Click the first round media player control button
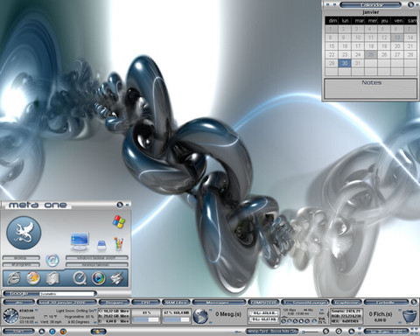420x336 pixels. click(283, 321)
